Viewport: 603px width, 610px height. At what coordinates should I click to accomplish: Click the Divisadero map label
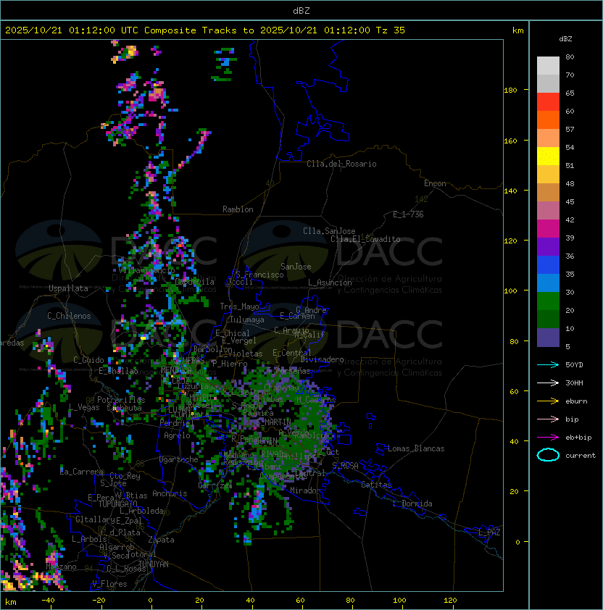(322, 359)
